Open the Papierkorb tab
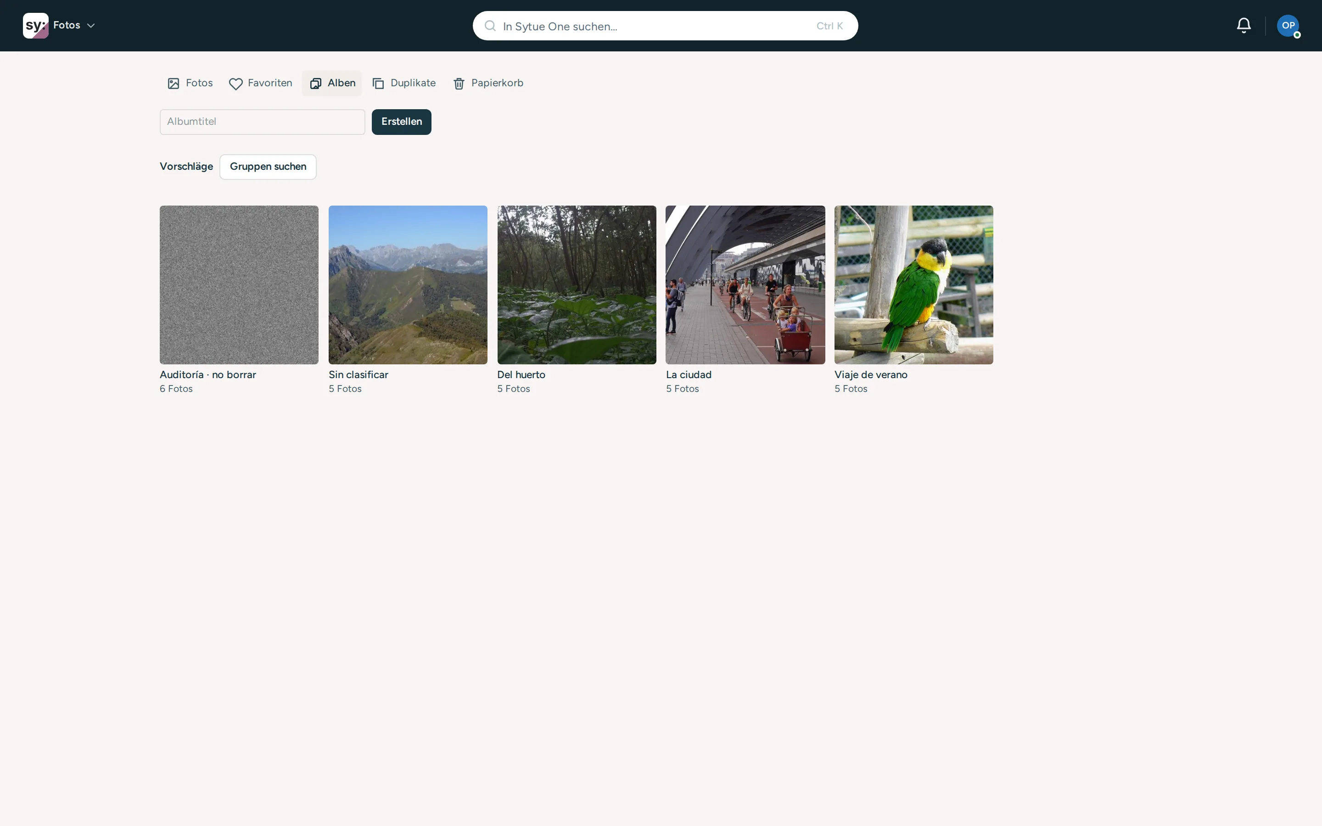The width and height of the screenshot is (1322, 826). coord(488,83)
